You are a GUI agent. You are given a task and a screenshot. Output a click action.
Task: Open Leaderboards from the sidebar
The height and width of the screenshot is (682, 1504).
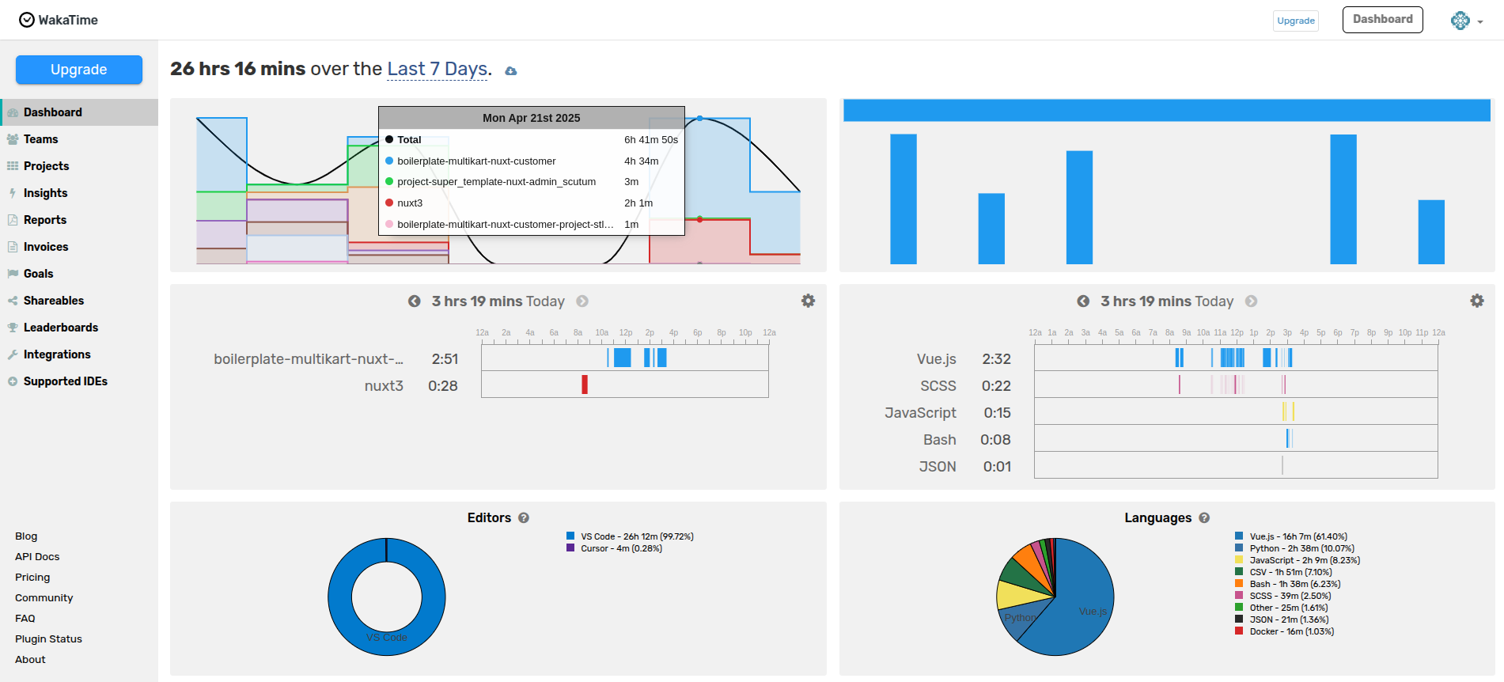click(x=61, y=328)
